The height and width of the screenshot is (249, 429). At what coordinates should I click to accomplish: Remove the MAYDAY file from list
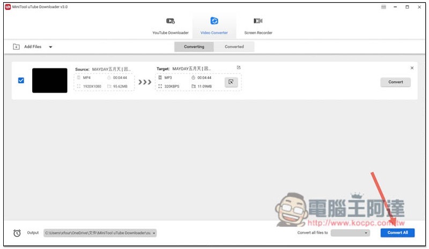412,68
